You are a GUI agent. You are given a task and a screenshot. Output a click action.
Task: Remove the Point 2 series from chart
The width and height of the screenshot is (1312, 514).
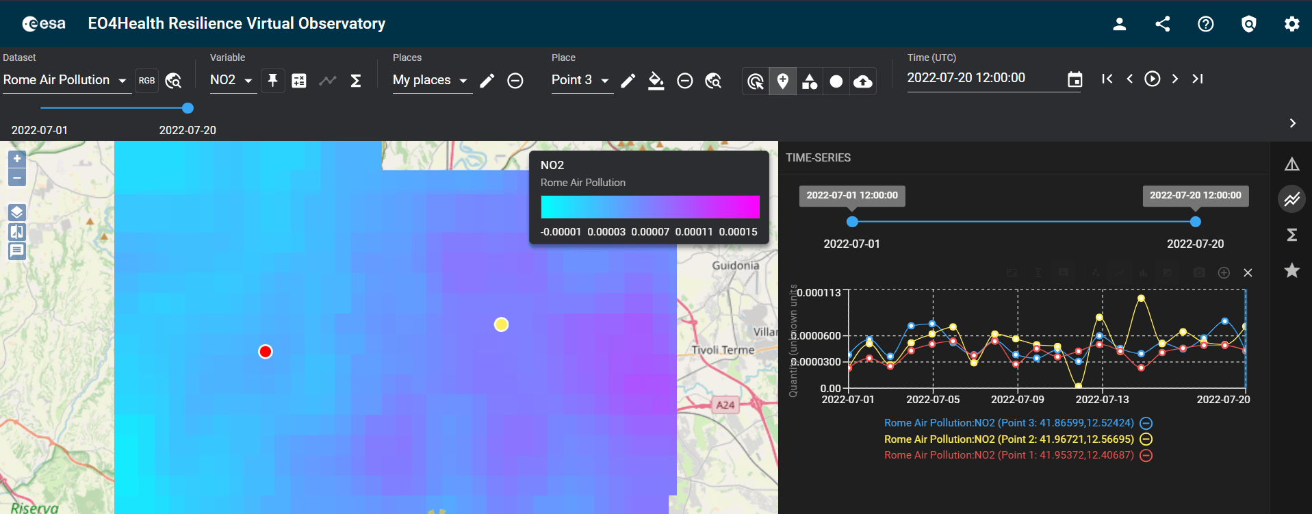point(1146,439)
